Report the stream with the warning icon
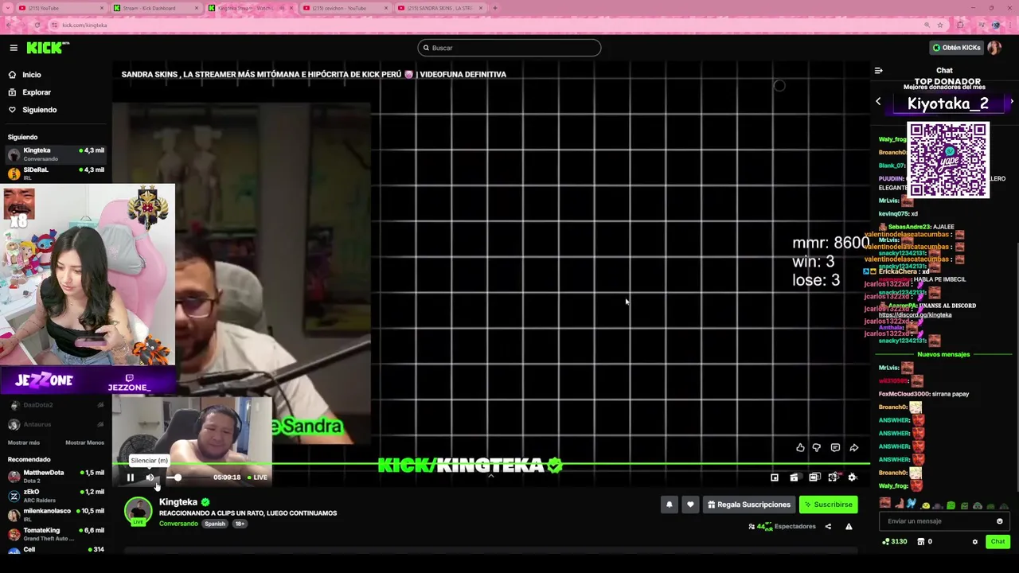Screen dimensions: 1019x573 (x=849, y=526)
